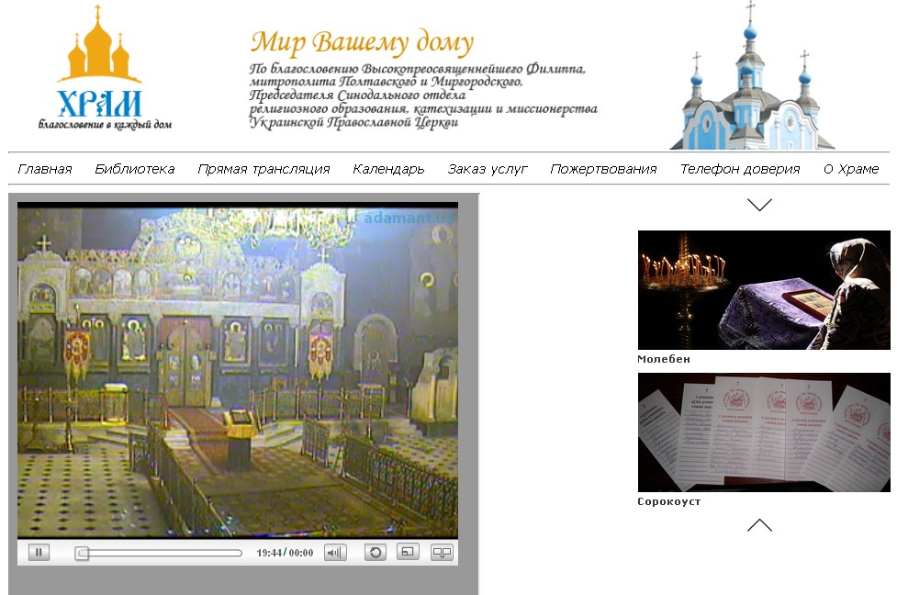The height and width of the screenshot is (595, 897).
Task: Mute the video player volume
Action: tap(335, 553)
